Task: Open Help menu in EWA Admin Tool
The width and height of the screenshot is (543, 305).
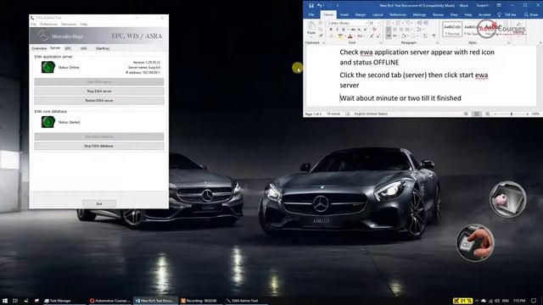Action: click(x=84, y=25)
